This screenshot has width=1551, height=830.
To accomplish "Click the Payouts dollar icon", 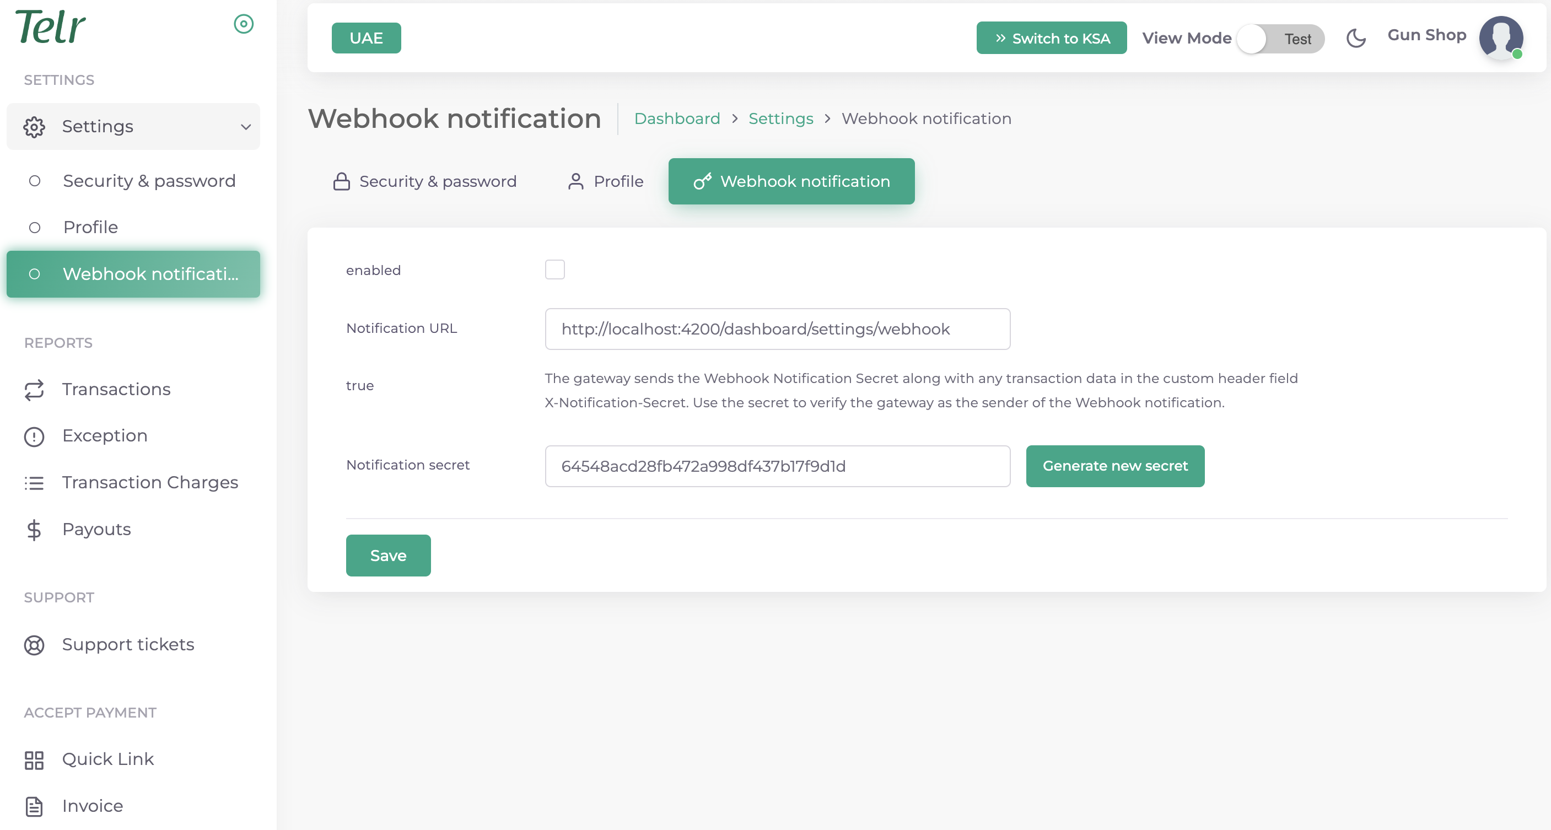I will (34, 530).
